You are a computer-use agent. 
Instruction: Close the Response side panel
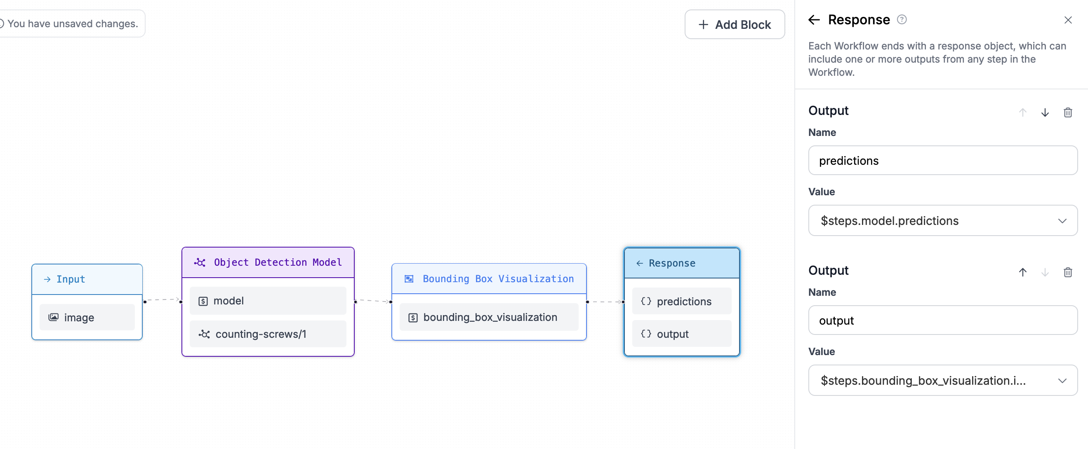(1068, 19)
